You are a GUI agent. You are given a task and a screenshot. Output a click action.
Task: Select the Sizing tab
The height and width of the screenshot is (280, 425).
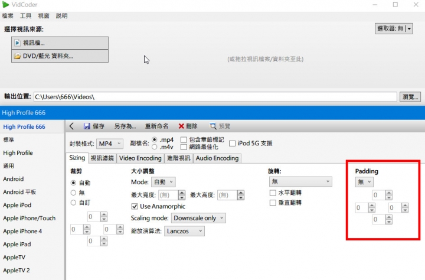click(x=77, y=158)
